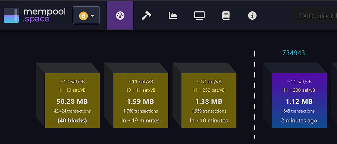The width and height of the screenshot is (337, 144).
Task: Open block height 734943 link
Action: [x=293, y=53]
